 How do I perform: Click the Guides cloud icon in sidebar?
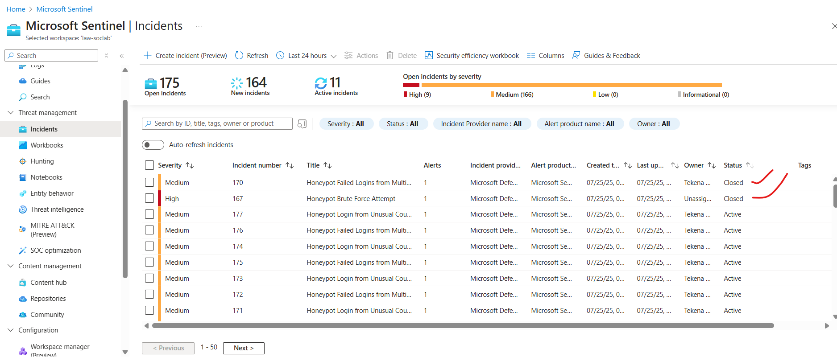pos(23,81)
